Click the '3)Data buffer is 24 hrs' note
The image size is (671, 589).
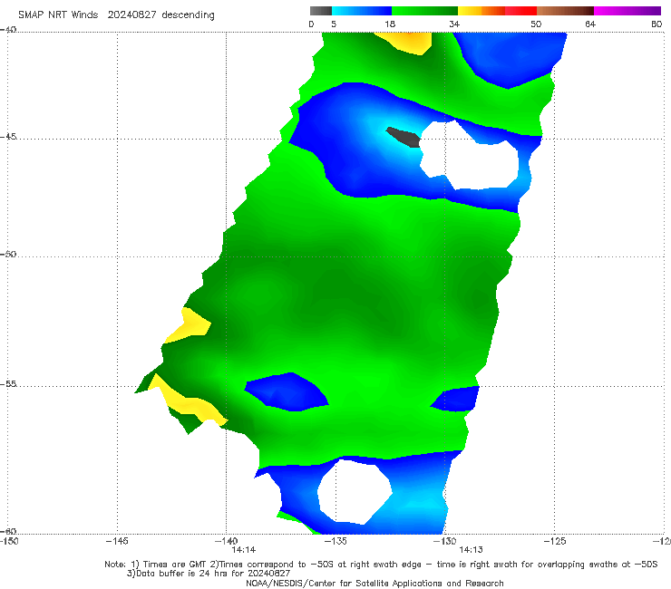click(209, 574)
